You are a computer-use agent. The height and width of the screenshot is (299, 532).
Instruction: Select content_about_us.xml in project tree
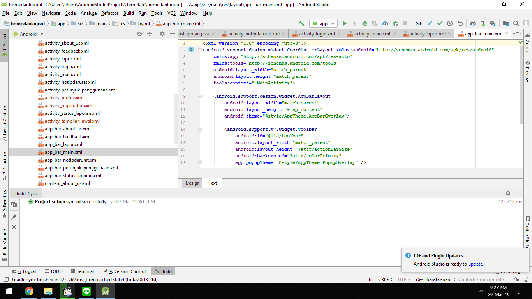point(67,183)
